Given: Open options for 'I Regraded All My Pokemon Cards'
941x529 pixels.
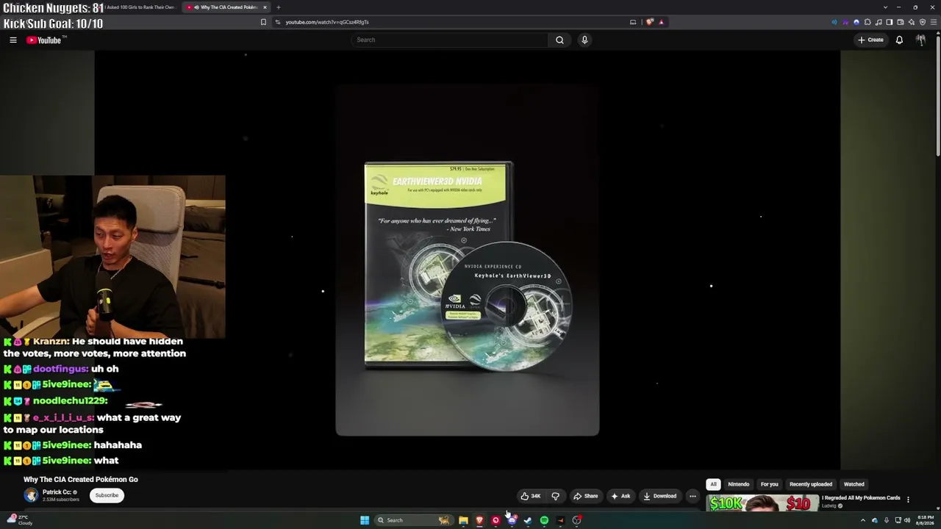Looking at the screenshot, I should click(x=908, y=500).
